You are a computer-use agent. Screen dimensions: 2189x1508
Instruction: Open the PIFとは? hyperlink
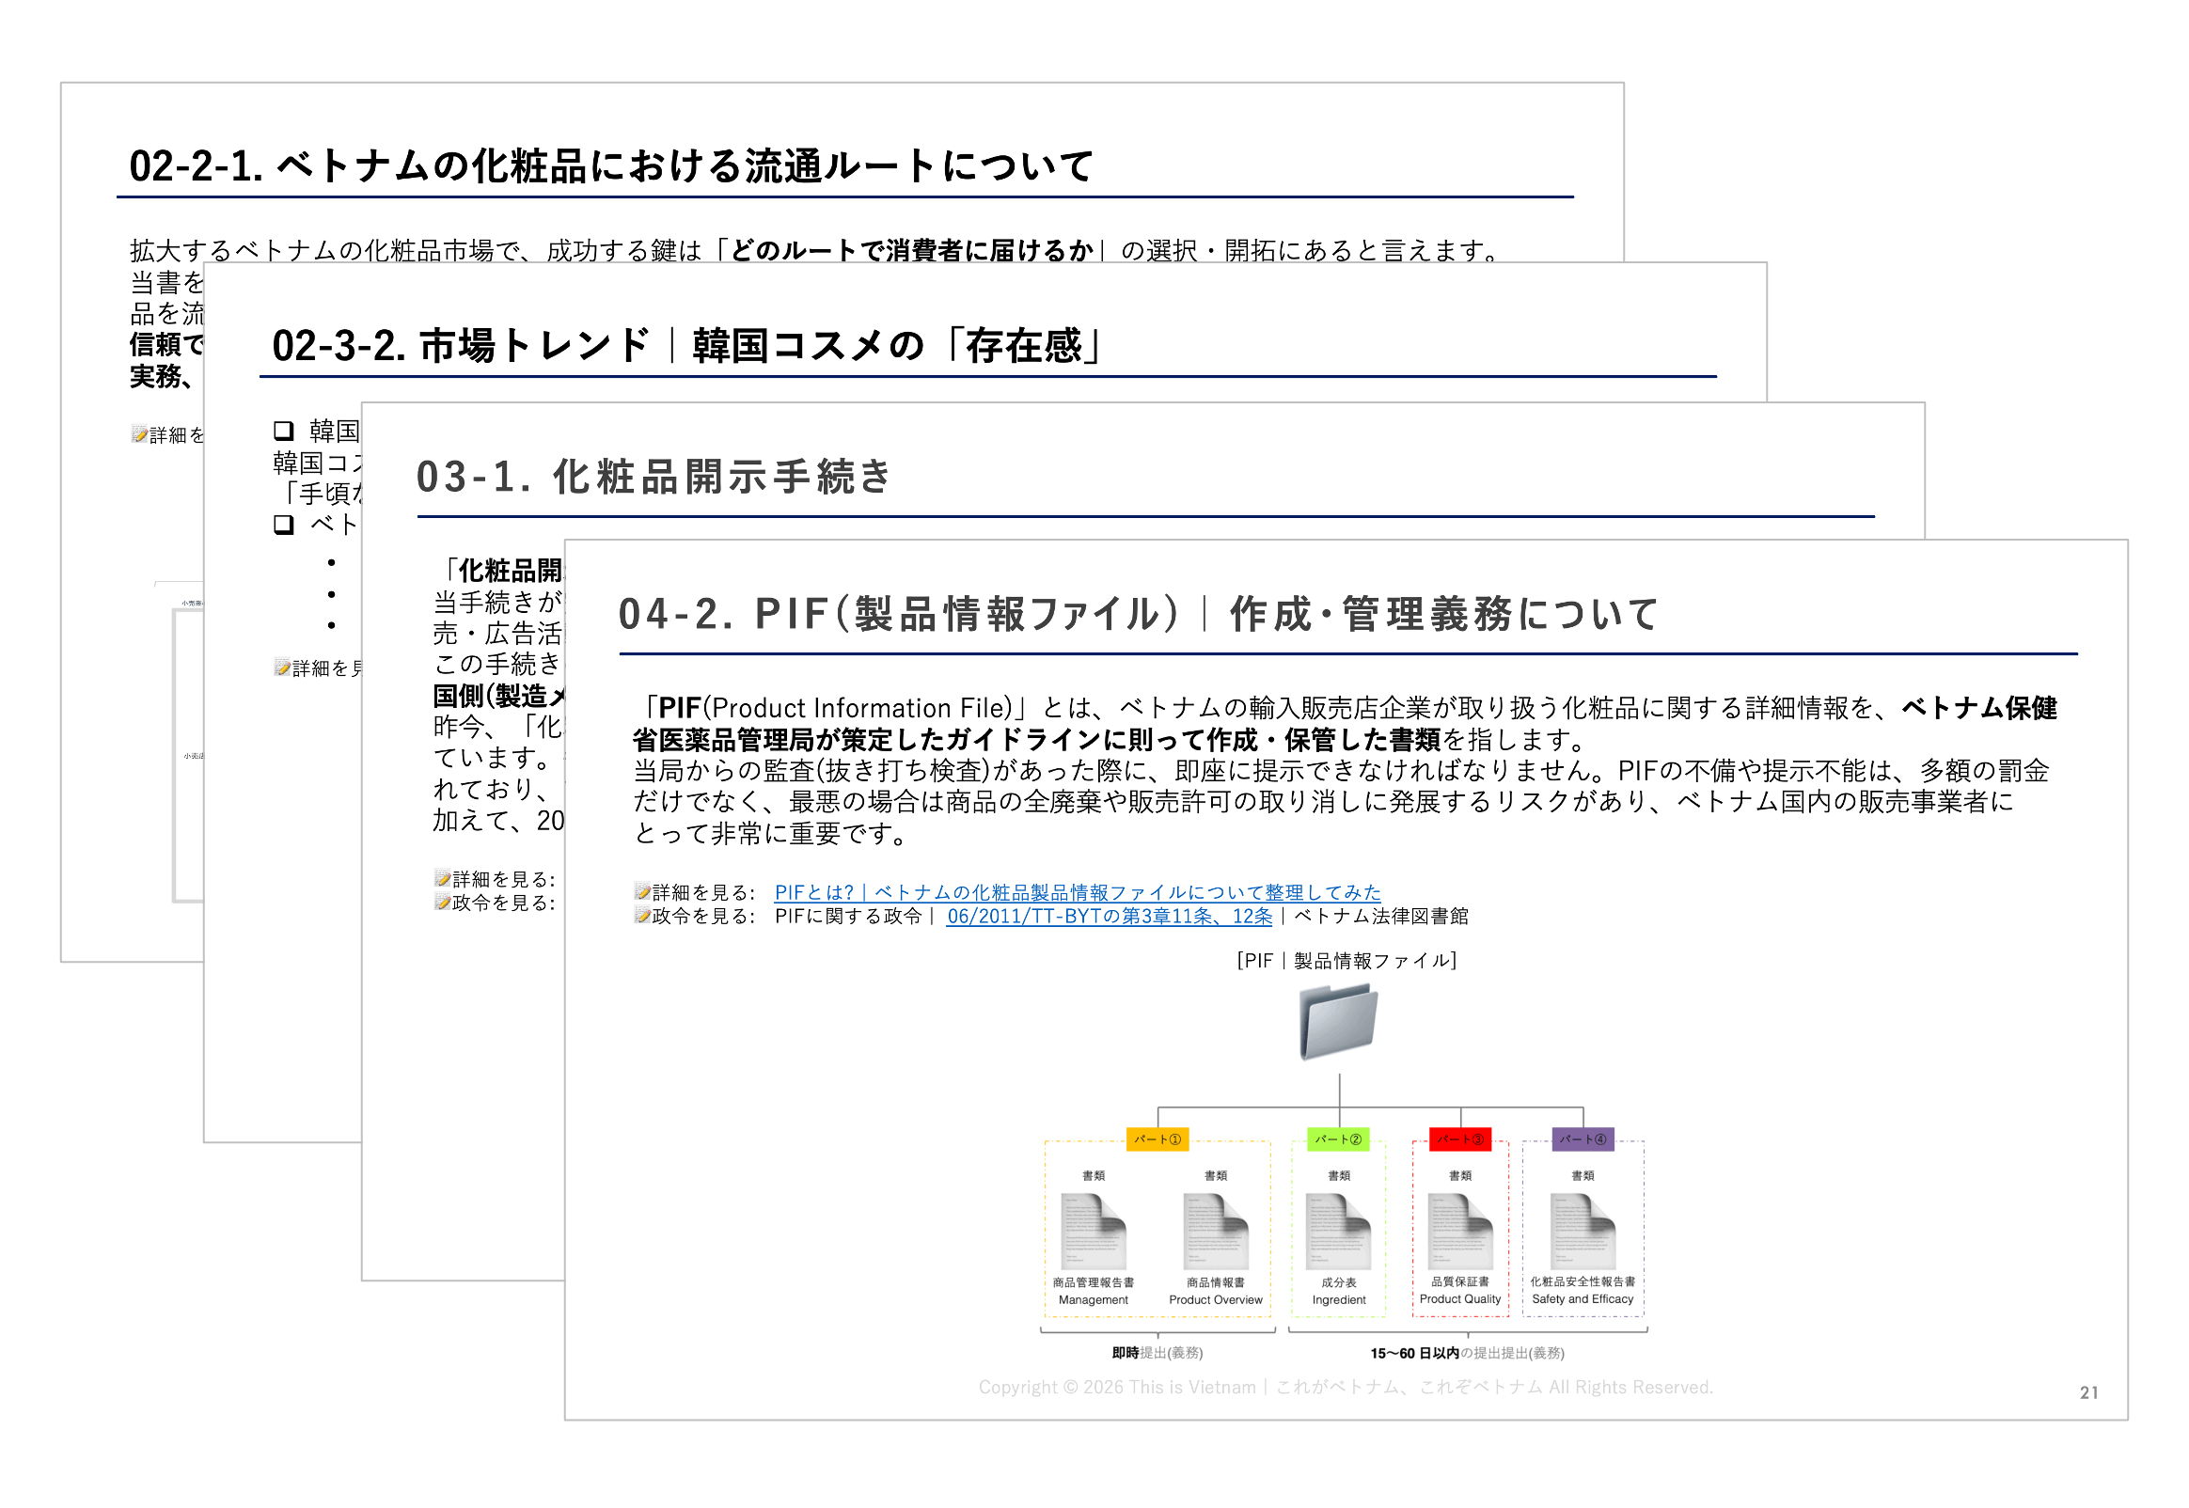[x=1076, y=892]
